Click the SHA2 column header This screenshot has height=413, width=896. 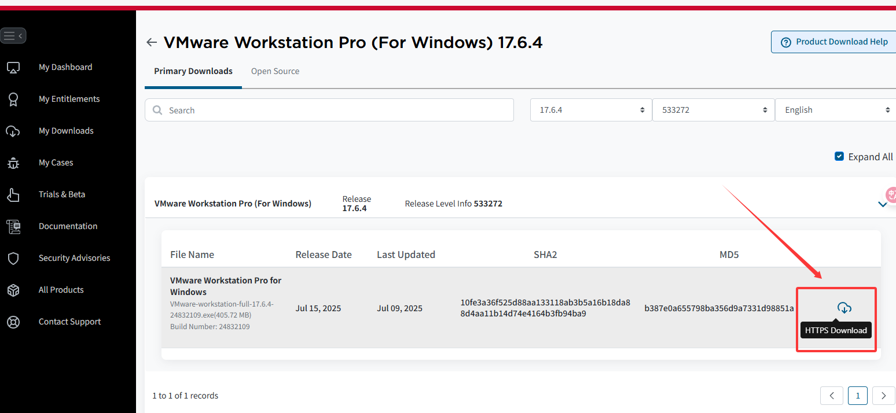point(545,255)
